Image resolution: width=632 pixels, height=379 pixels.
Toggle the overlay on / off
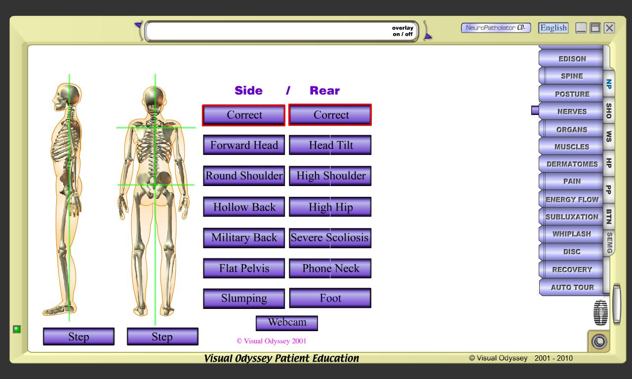[x=402, y=31]
